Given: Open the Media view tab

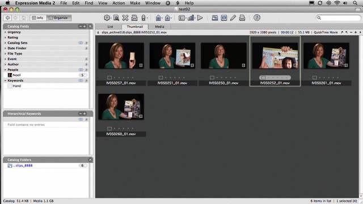Looking at the screenshot, I should (159, 27).
